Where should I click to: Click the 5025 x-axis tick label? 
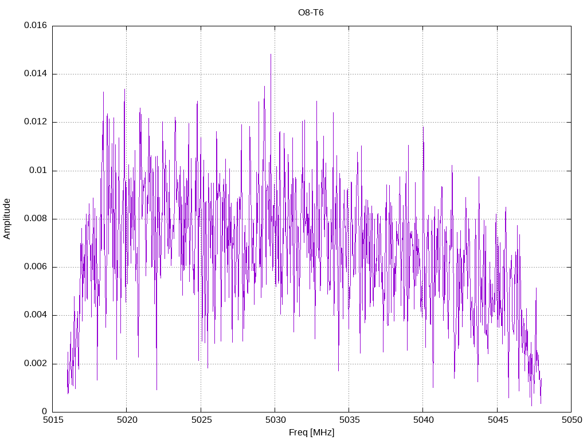[201, 420]
